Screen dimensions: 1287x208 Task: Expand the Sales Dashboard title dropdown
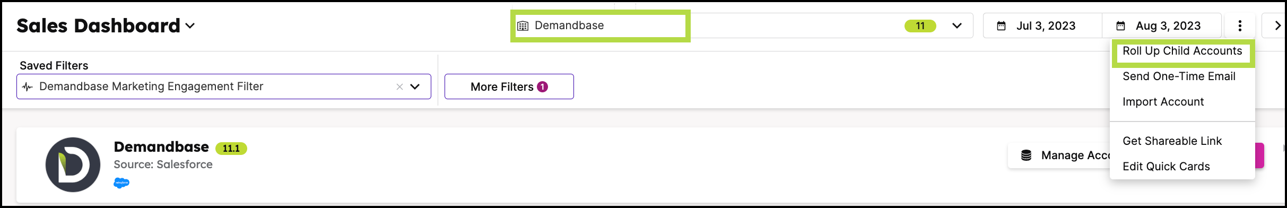click(190, 25)
